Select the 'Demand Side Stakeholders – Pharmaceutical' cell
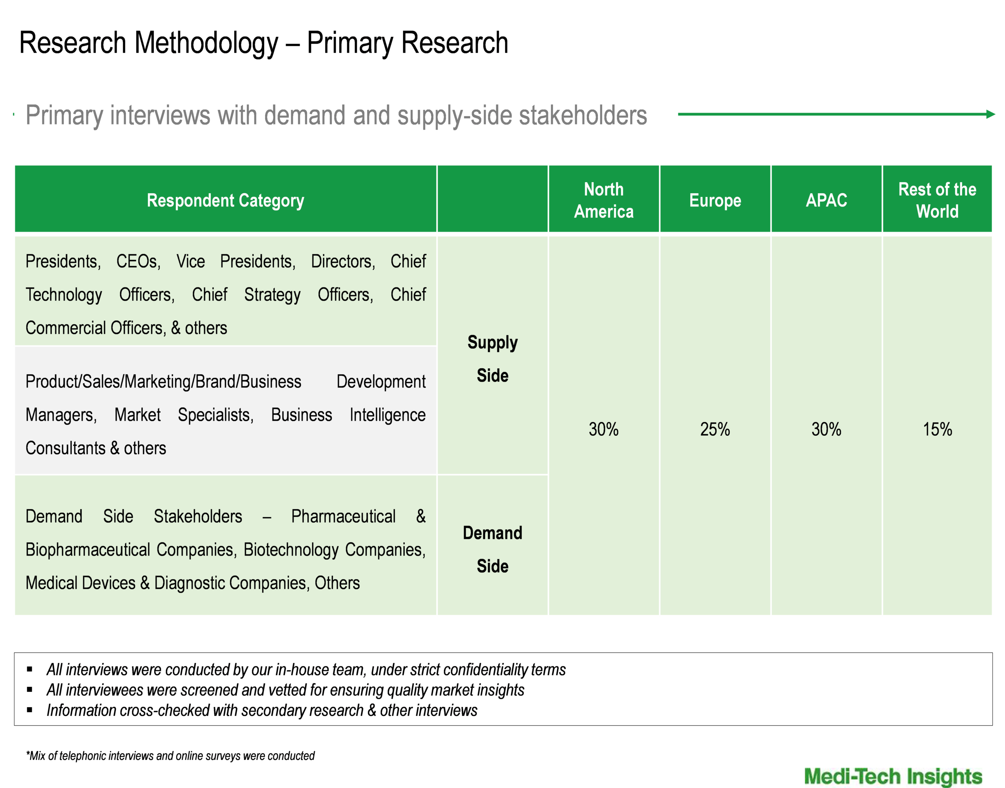Viewport: 1005px width, 788px height. [x=226, y=545]
